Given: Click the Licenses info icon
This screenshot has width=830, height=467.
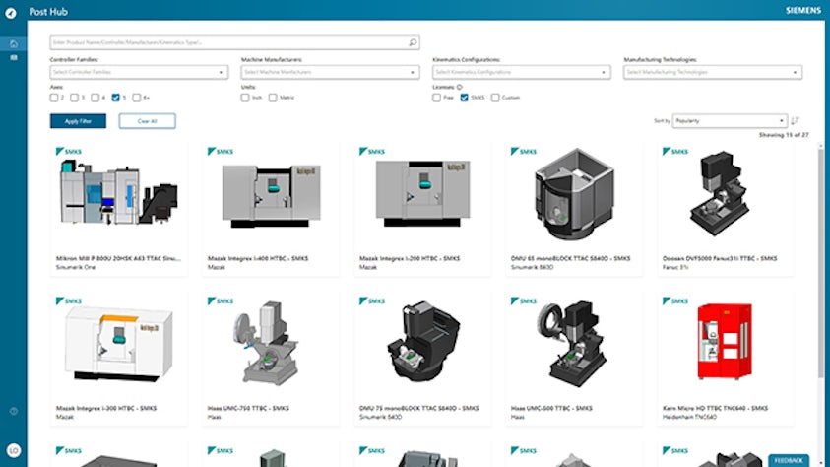Looking at the screenshot, I should tap(460, 87).
